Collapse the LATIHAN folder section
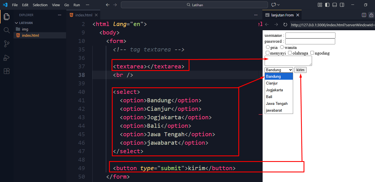This screenshot has width=375, height=182. [17, 23]
